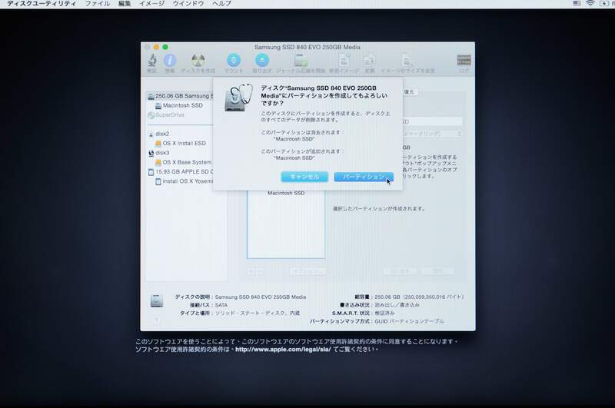Click the disk with stethoscope icon in dialog
615x408 pixels.
(x=238, y=98)
